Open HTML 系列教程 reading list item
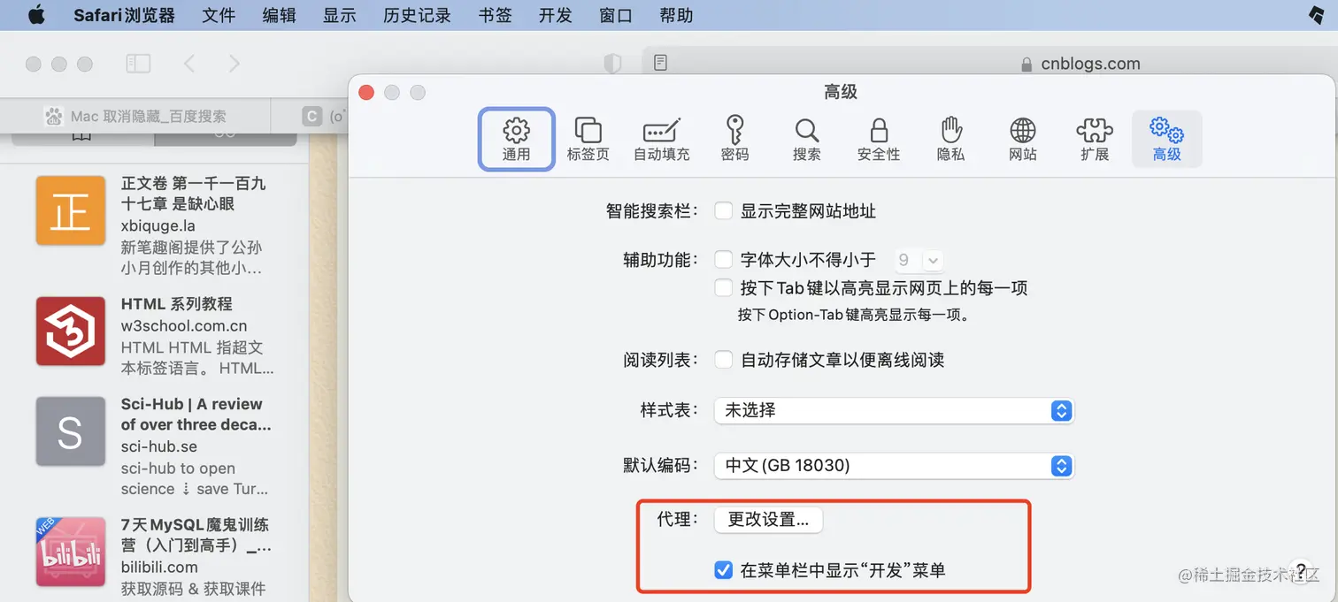The height and width of the screenshot is (602, 1338). [x=154, y=335]
